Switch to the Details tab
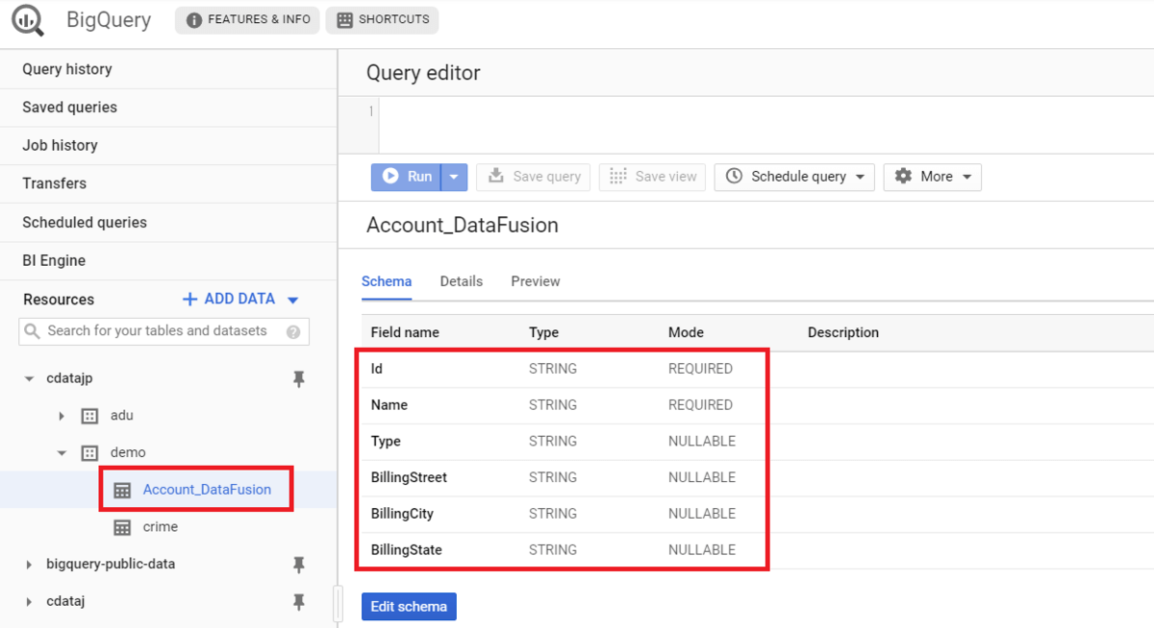Screen dimensions: 1154x628 461,281
